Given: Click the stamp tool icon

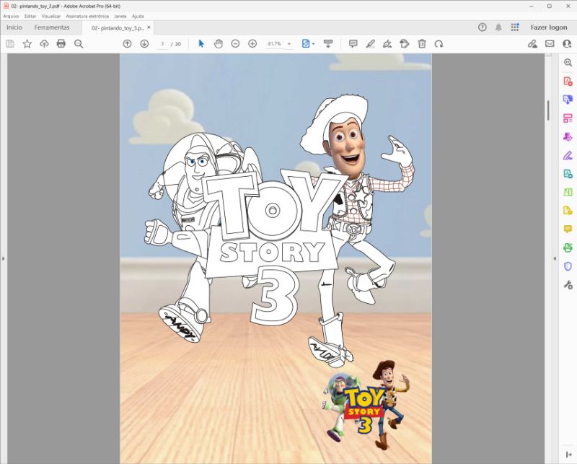Looking at the screenshot, I should pyautogui.click(x=405, y=44).
